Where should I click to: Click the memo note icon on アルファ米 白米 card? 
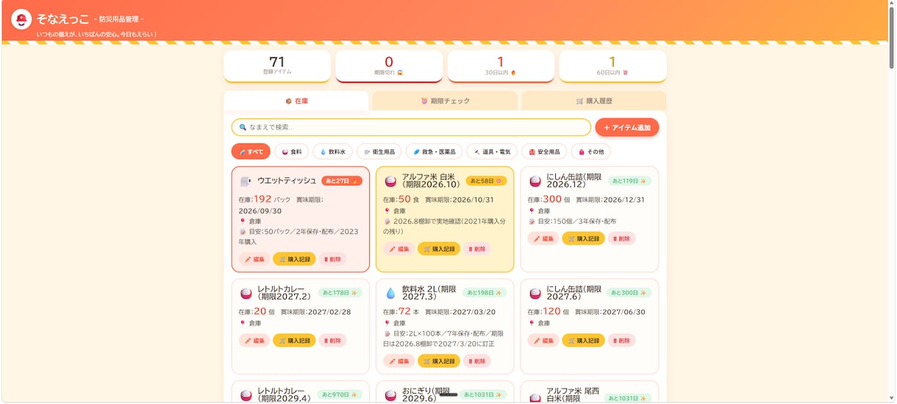click(x=387, y=221)
